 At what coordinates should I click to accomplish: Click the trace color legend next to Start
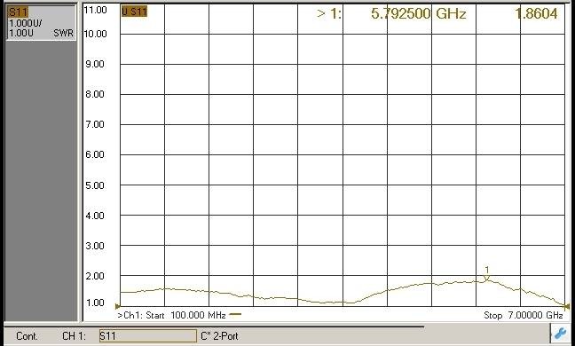(235, 314)
